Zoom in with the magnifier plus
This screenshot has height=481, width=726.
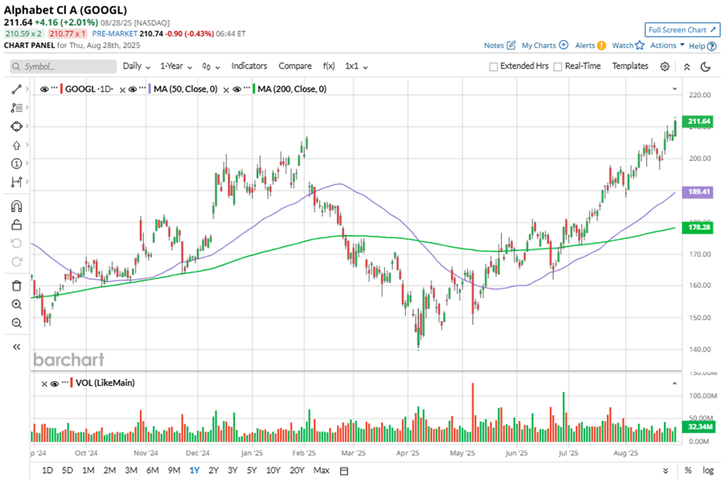coord(16,304)
